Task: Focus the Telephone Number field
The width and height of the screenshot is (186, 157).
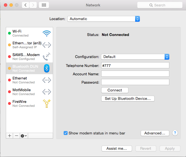Action: (x=135, y=65)
